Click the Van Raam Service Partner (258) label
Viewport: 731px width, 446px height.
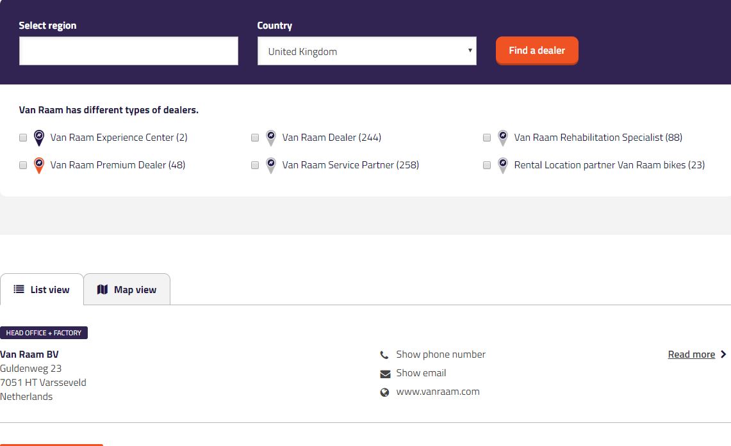[x=350, y=165]
